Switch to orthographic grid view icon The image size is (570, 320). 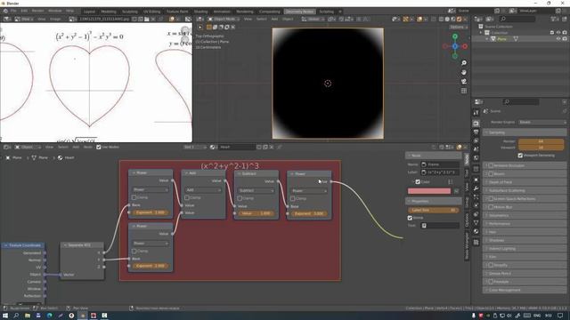tap(464, 91)
